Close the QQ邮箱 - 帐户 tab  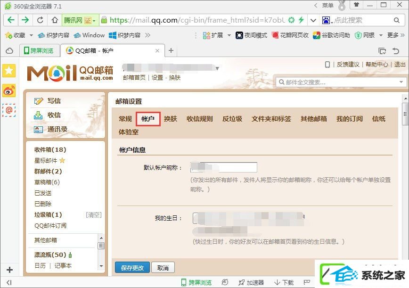click(157, 50)
